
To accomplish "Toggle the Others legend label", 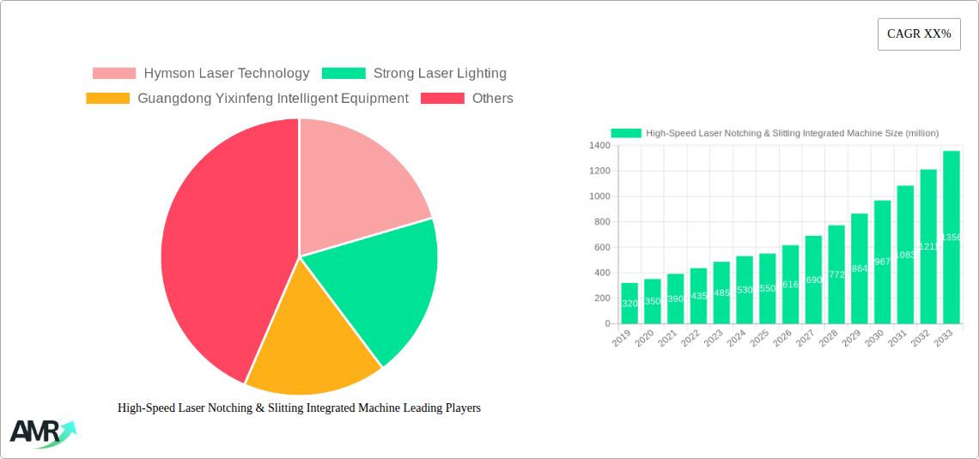I will (x=492, y=99).
